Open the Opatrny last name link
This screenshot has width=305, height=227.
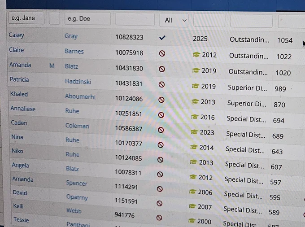(77, 197)
